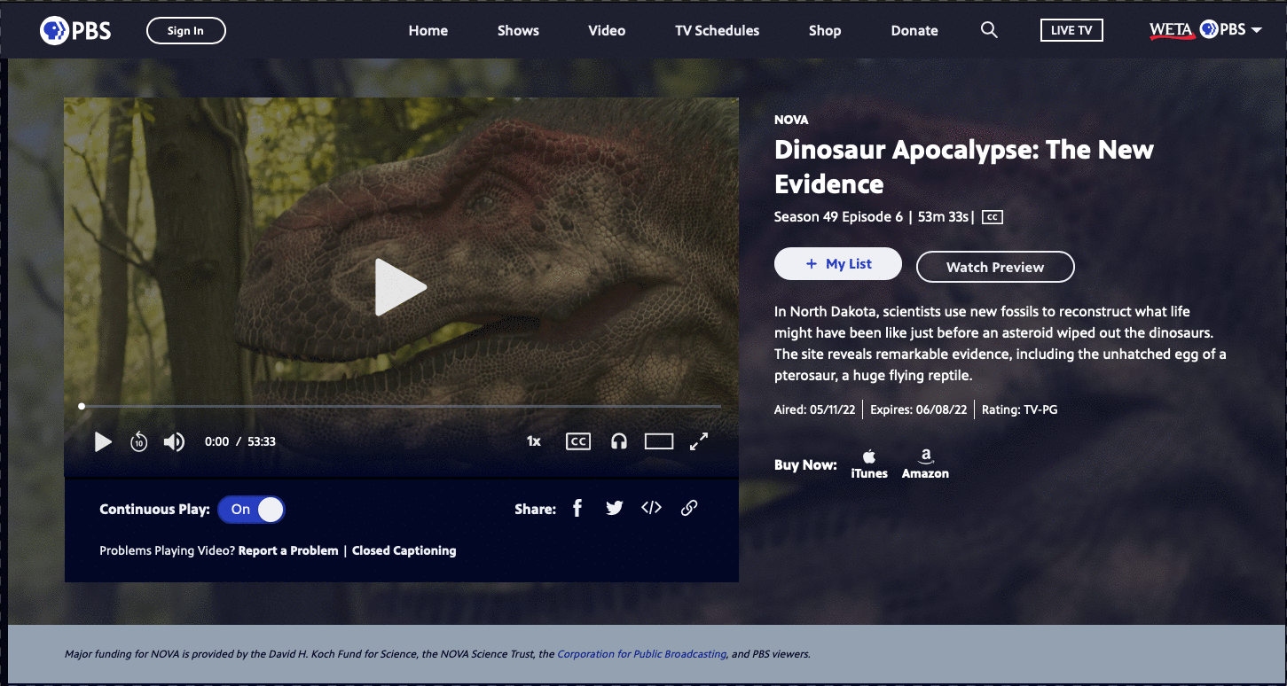Open the Shop menu item
1287x686 pixels.
click(825, 30)
